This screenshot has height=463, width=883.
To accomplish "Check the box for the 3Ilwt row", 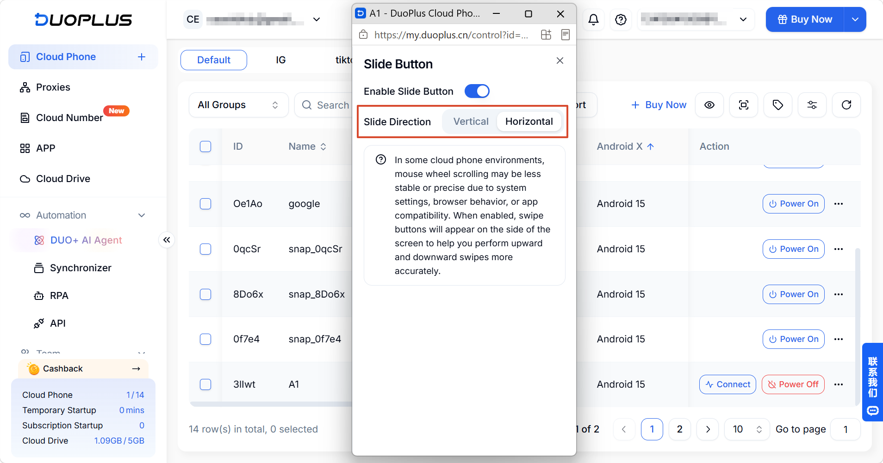I will click(205, 384).
